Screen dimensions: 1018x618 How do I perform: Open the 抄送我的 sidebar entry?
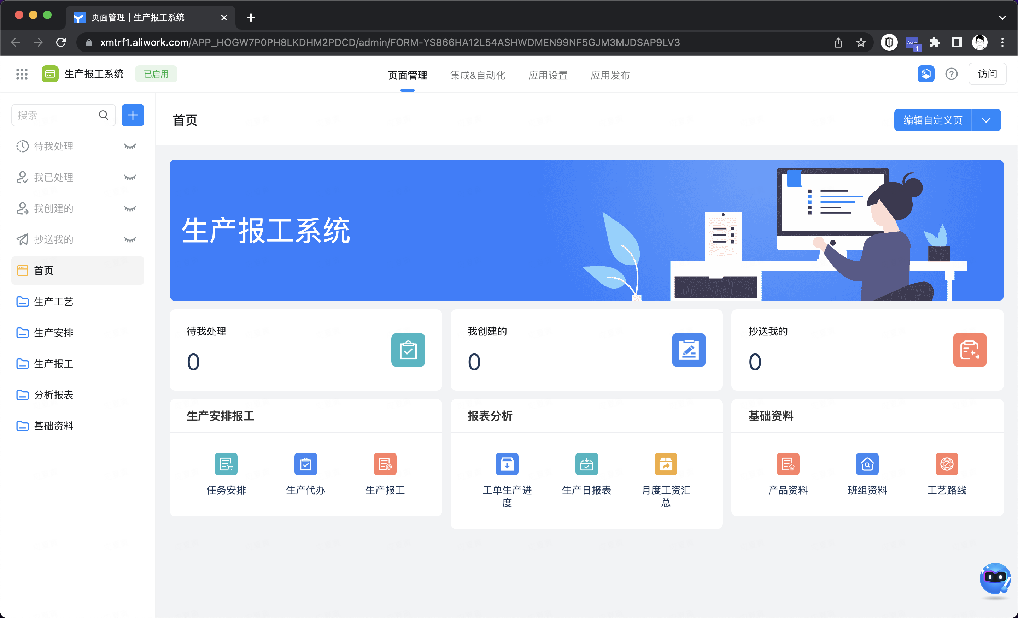click(53, 239)
